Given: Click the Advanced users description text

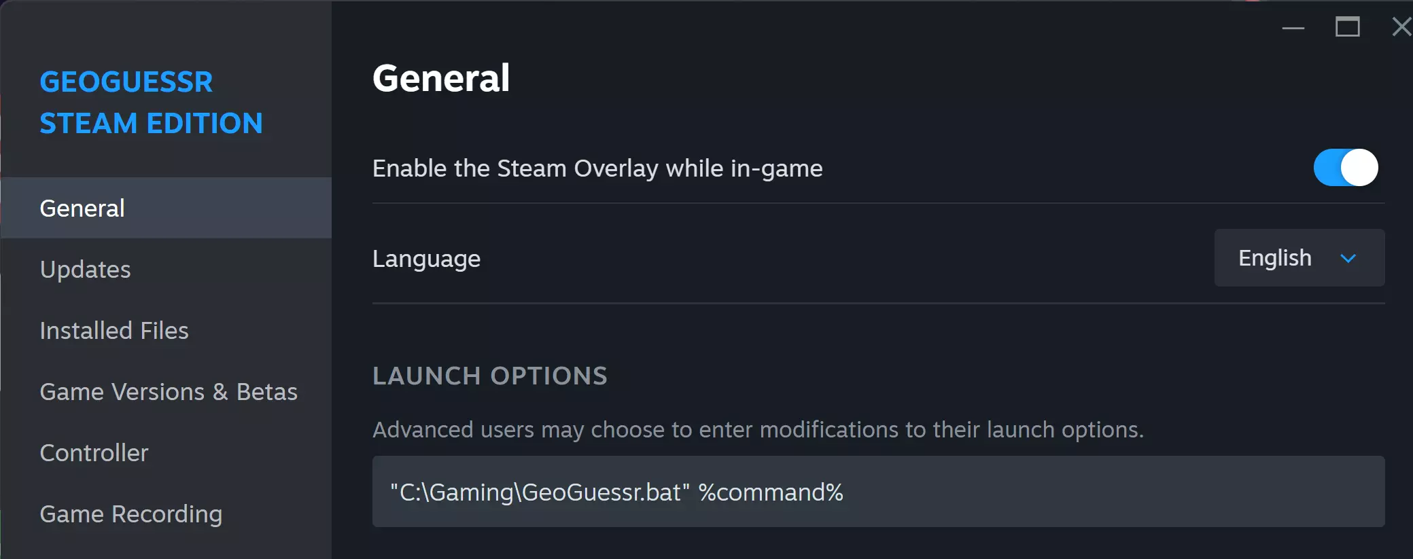Looking at the screenshot, I should click(758, 430).
